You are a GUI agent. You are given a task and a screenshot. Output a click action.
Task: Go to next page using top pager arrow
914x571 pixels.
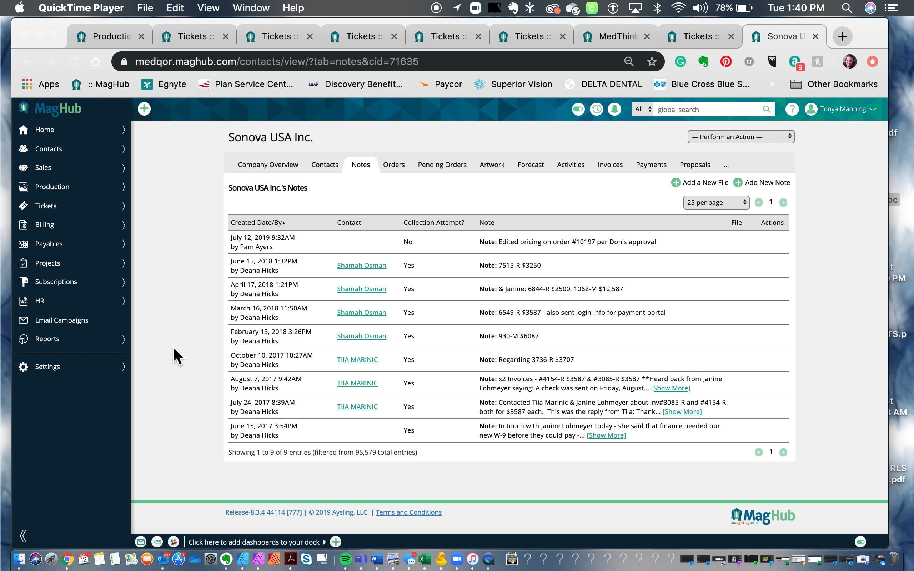(x=783, y=202)
